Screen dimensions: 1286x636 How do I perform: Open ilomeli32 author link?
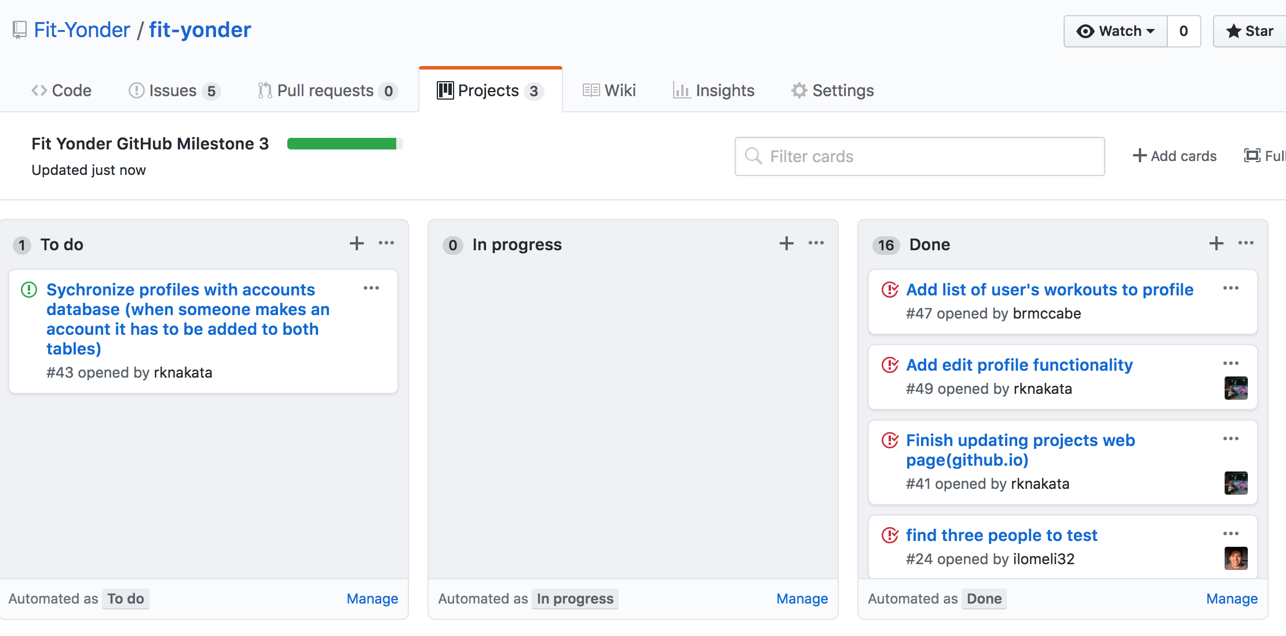click(x=1044, y=559)
